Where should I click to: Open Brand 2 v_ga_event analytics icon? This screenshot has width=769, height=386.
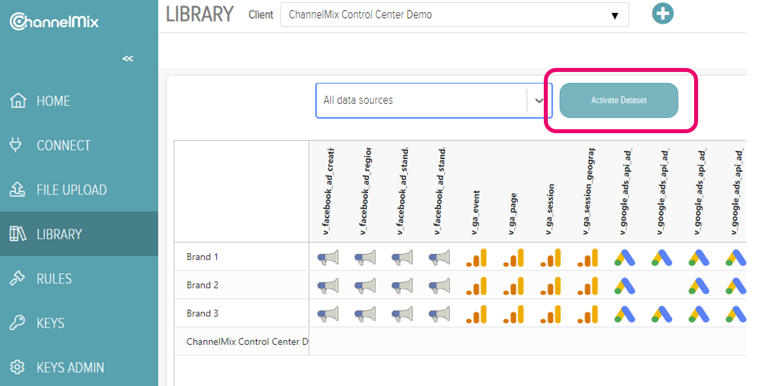click(476, 285)
